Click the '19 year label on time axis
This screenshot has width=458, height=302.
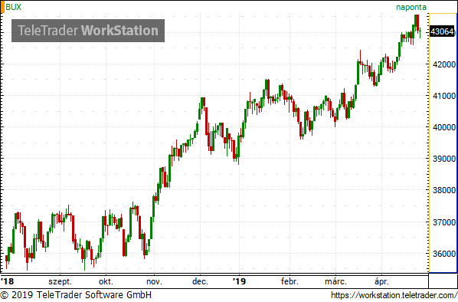tap(239, 281)
